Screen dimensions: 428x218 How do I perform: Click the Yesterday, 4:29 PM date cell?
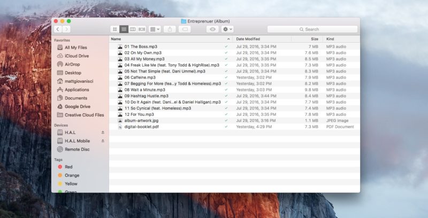[254, 127]
